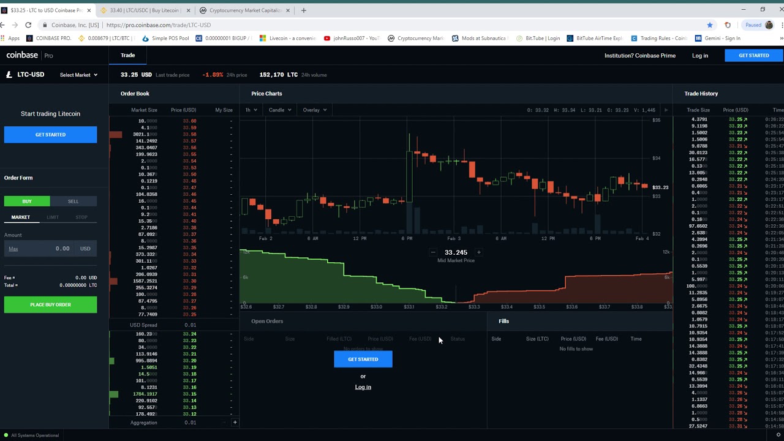Viewport: 784px width, 441px height.
Task: Open settings gear in bottom status bar
Action: pyautogui.click(x=778, y=435)
